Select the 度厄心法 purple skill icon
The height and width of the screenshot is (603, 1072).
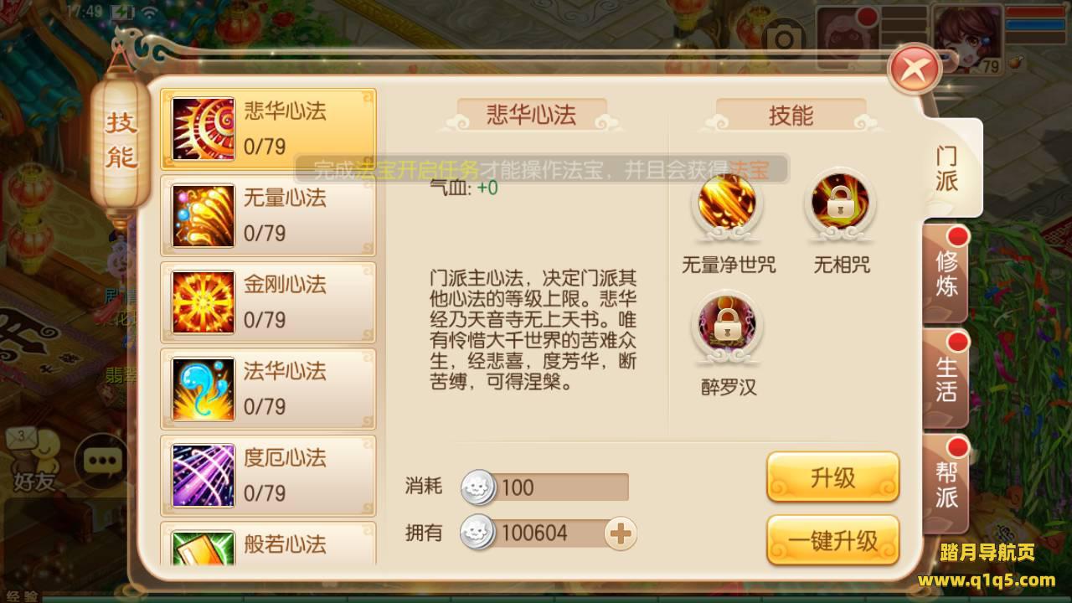point(204,476)
